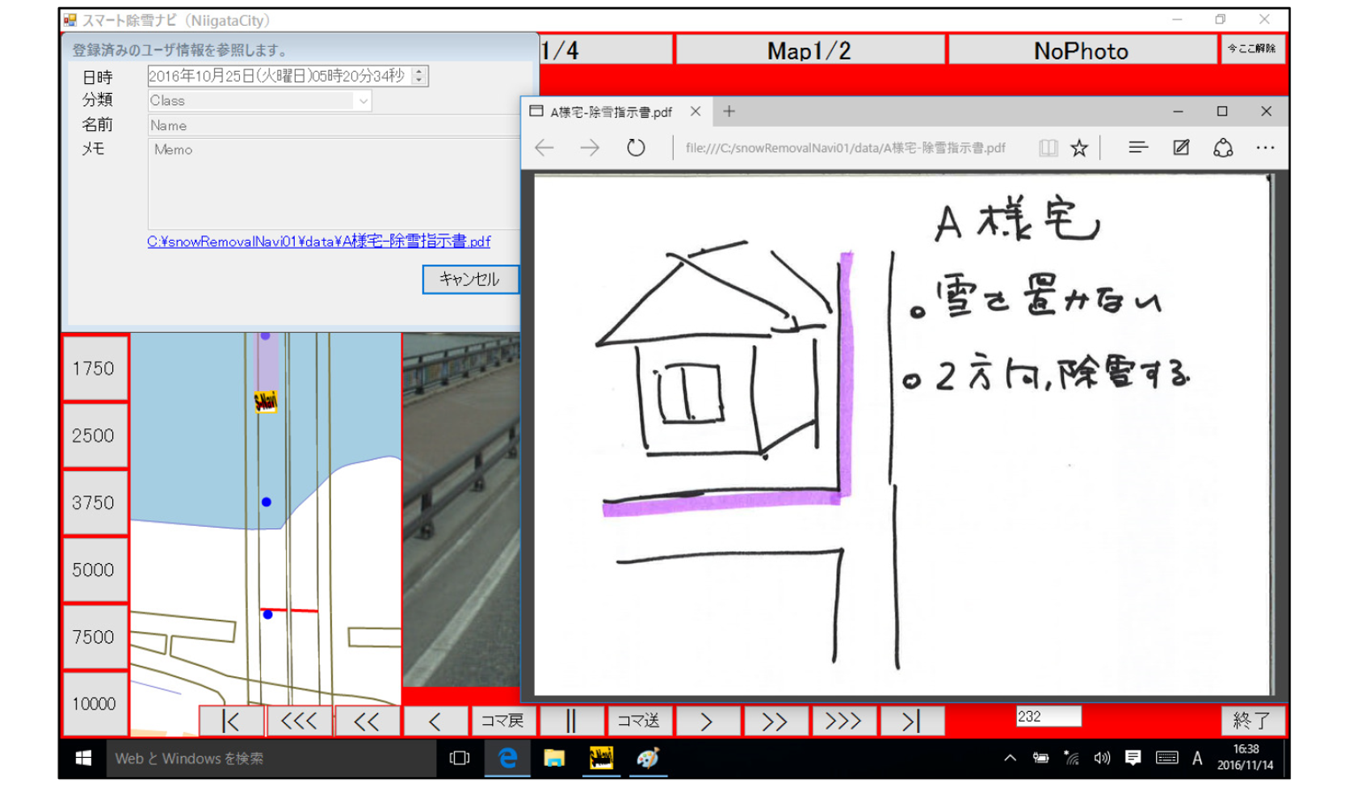Screen dimensions: 1349x787
Task: Set map scale to 7500
Action: [95, 637]
